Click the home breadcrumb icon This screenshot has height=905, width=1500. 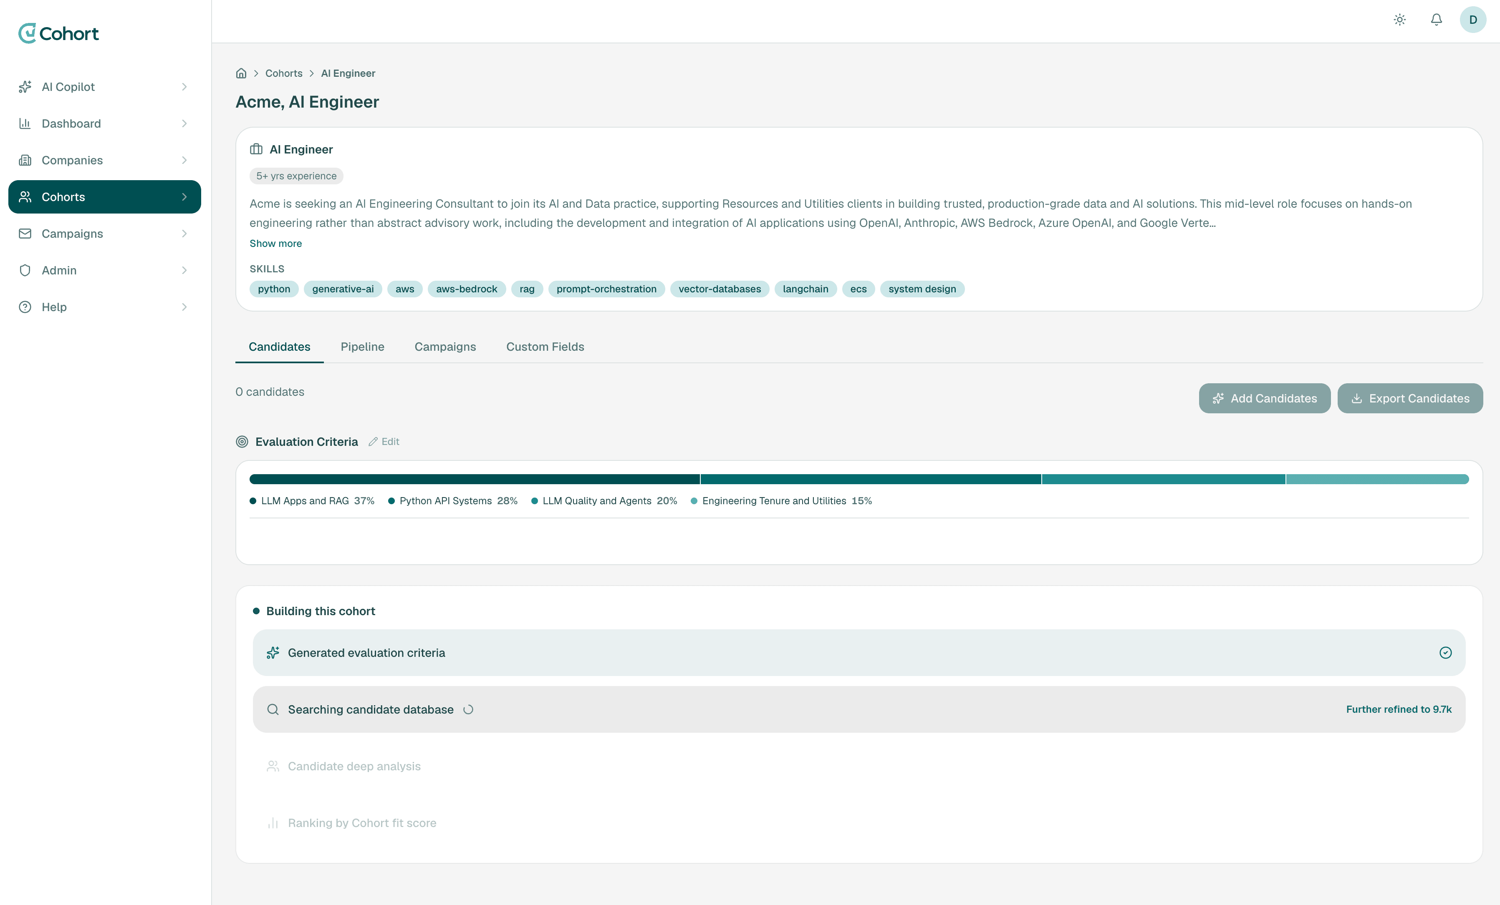[x=241, y=73]
